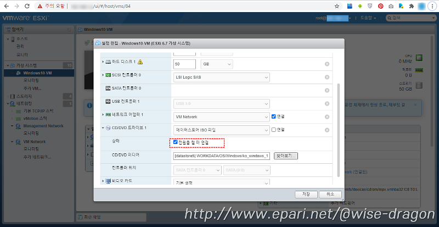
Task: Remove SCSI controller 0 with its X icon
Action: pyautogui.click(x=327, y=77)
